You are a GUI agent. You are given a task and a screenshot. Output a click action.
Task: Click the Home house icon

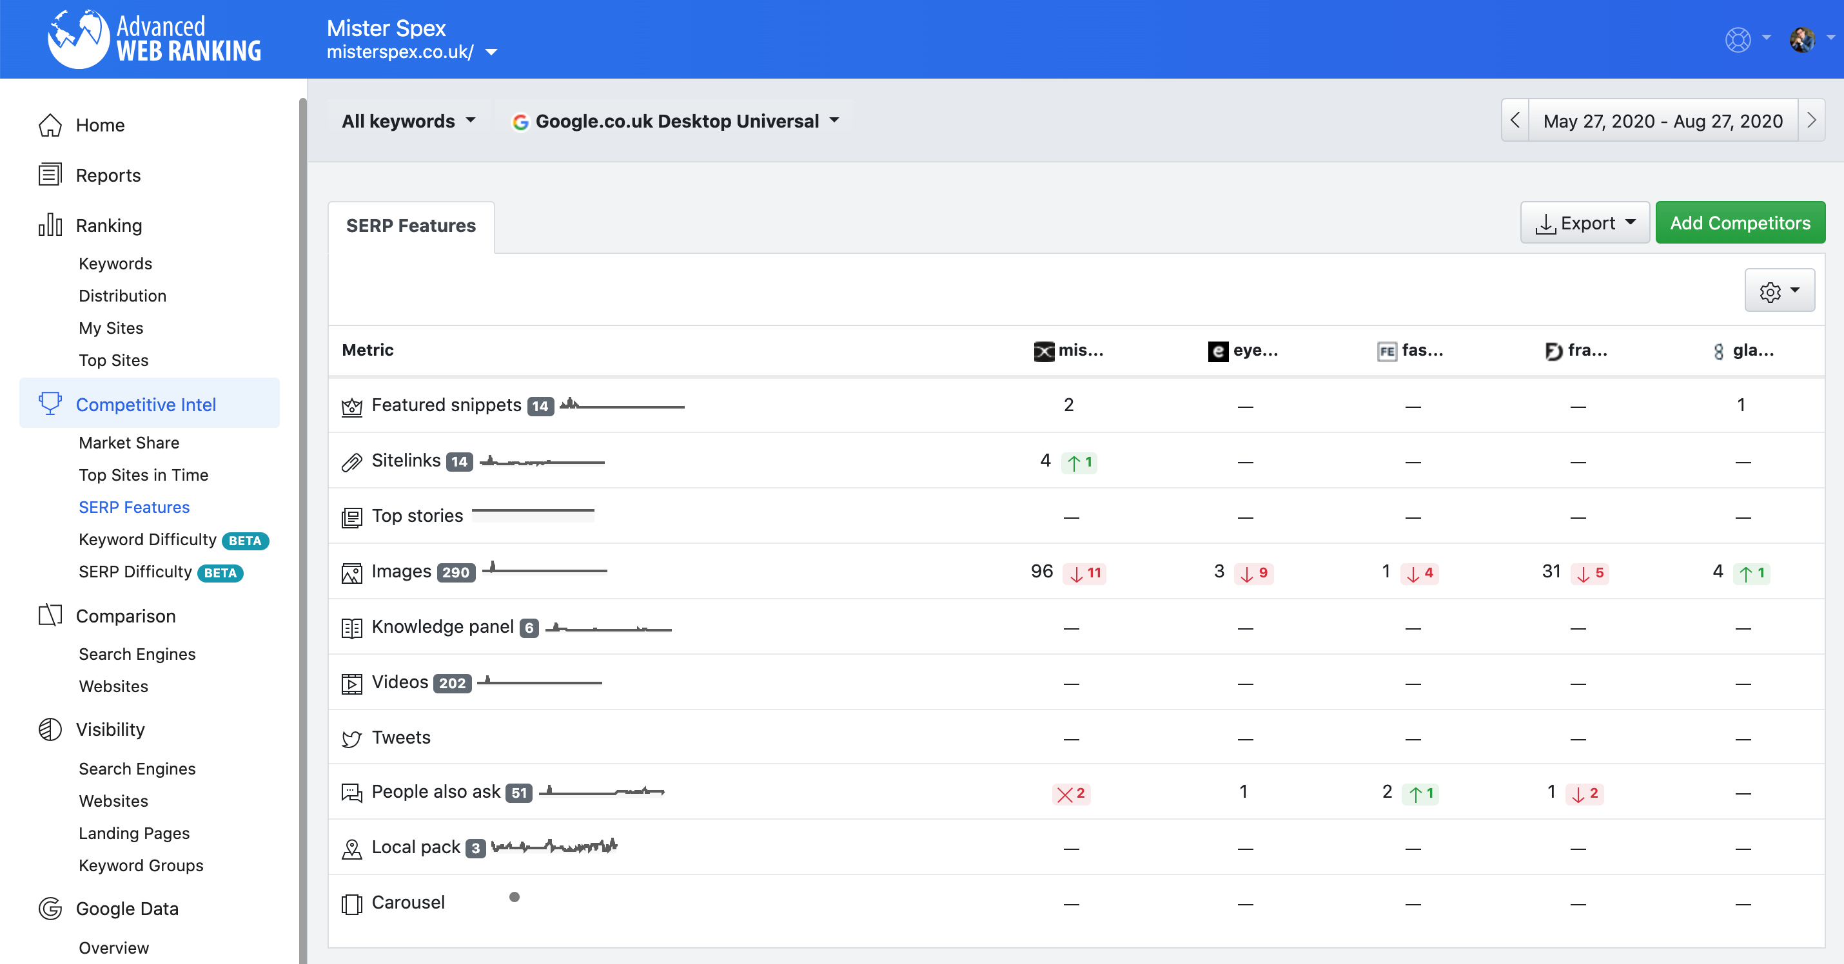click(50, 124)
